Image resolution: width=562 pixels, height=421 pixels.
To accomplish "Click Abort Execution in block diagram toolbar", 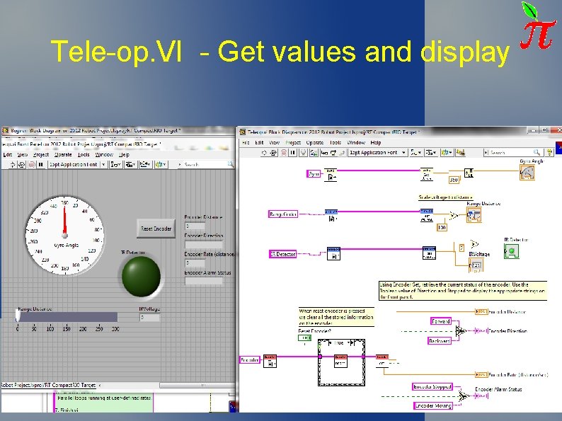I will [284, 153].
